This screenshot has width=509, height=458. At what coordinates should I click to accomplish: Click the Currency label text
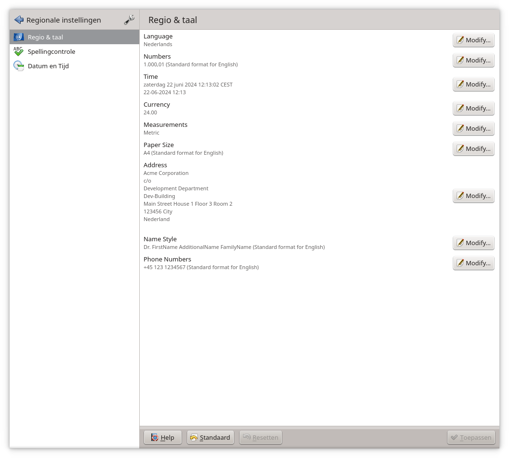click(x=157, y=105)
